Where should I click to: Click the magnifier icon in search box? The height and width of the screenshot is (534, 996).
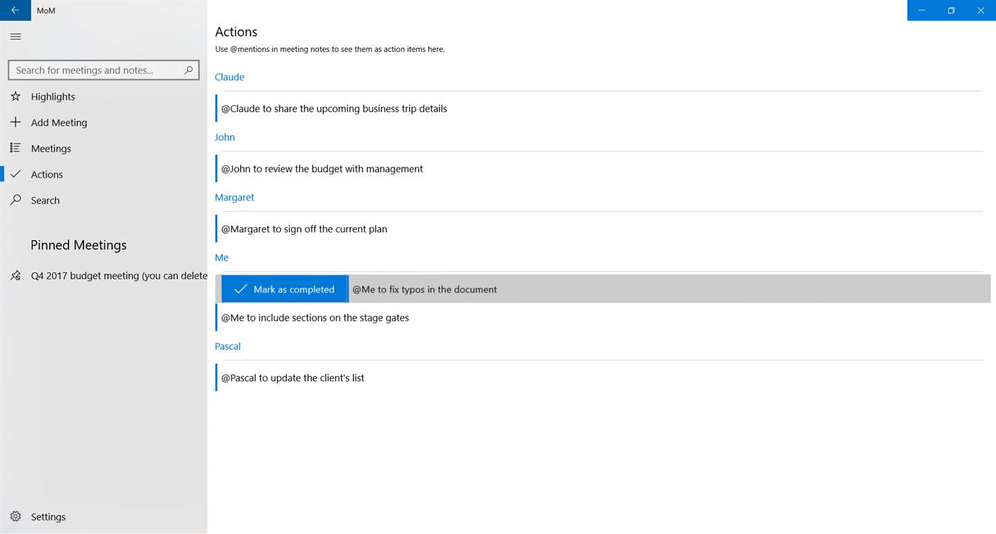click(x=189, y=70)
